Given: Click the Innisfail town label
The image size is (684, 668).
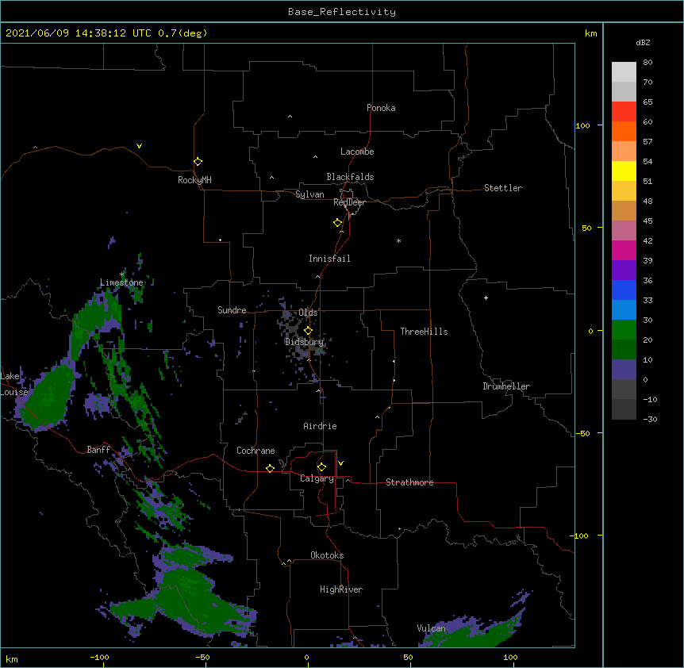Looking at the screenshot, I should coord(329,259).
